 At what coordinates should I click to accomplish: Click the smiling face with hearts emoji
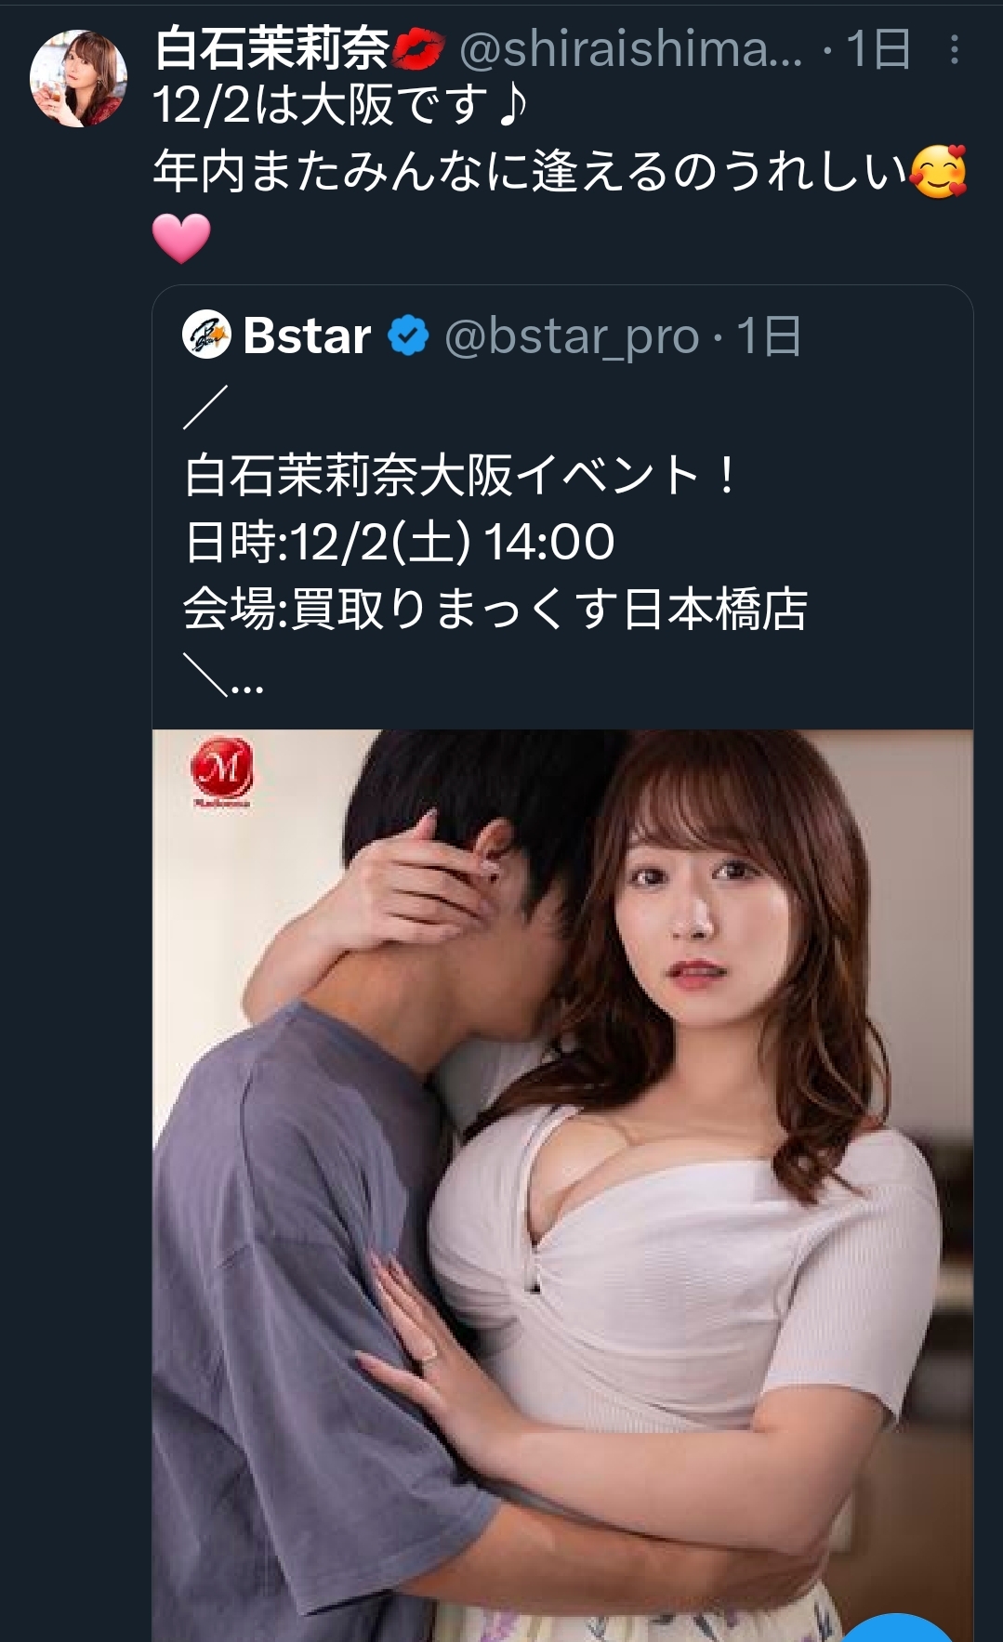pyautogui.click(x=939, y=172)
